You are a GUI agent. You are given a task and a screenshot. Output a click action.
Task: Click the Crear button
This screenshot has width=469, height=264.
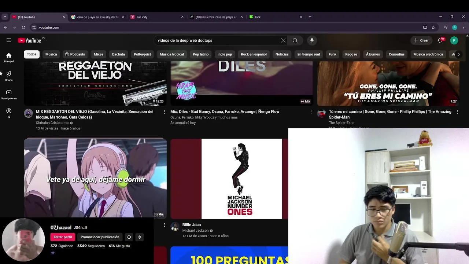coord(421,40)
